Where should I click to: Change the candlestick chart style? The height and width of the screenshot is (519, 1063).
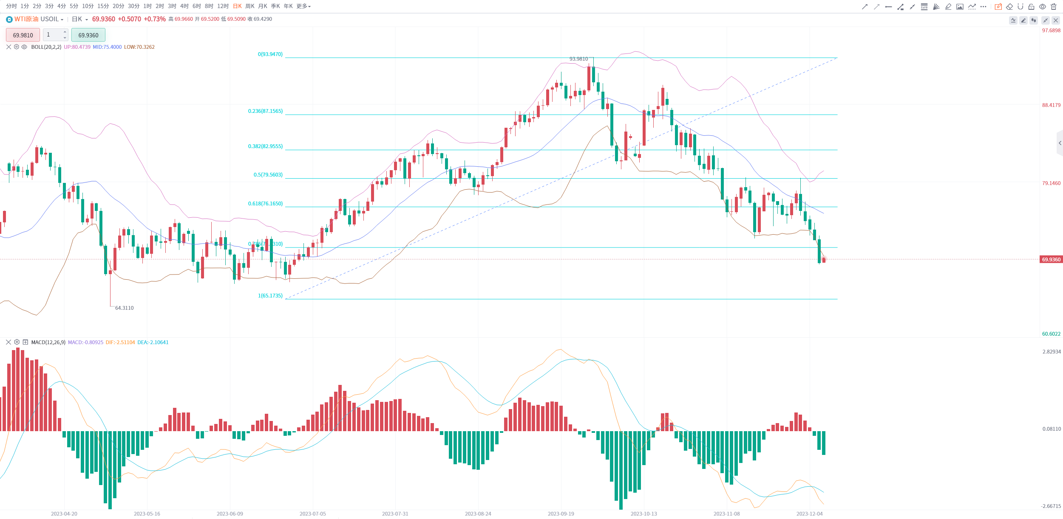coord(1034,20)
